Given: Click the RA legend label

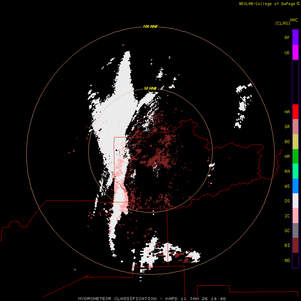Looking at the screenshot, I should [x=287, y=172].
